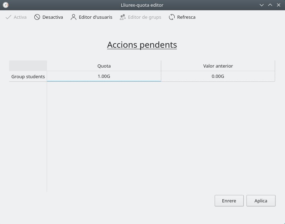This screenshot has height=224, width=285.
Task: Maximize the window with the up chevron
Action: 270,5
